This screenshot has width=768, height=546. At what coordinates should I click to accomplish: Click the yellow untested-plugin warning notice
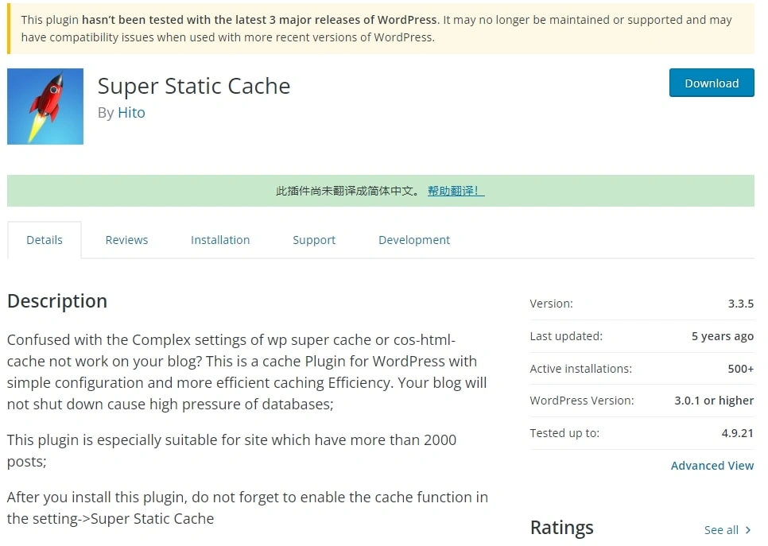click(x=381, y=29)
